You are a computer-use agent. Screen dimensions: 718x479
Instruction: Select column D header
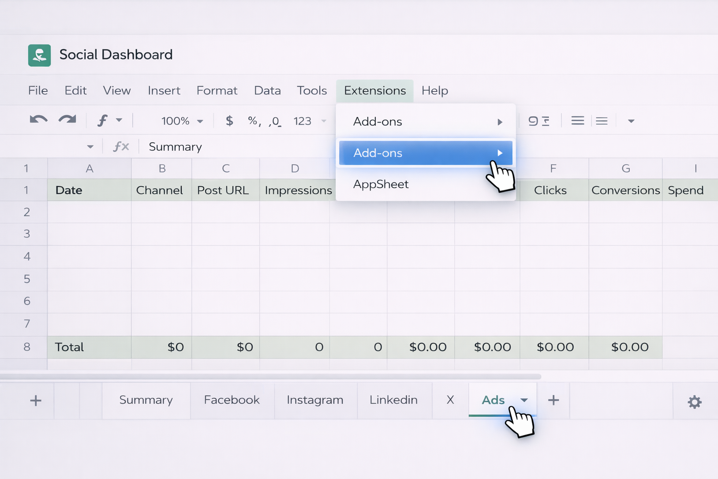click(295, 168)
